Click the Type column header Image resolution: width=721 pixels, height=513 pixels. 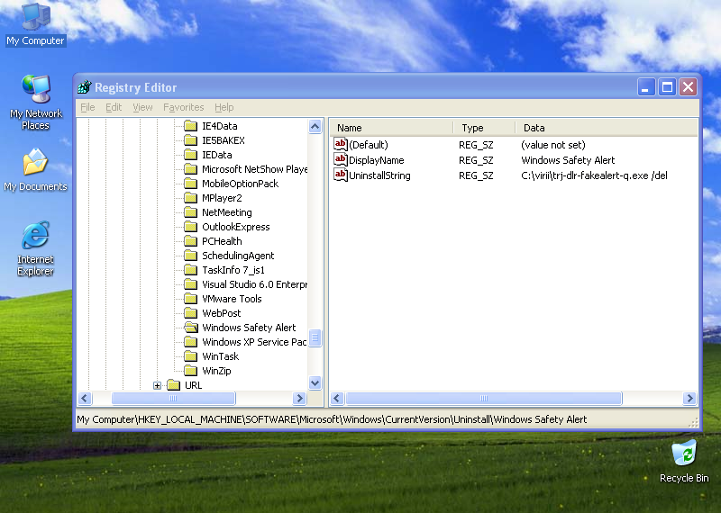tap(484, 128)
